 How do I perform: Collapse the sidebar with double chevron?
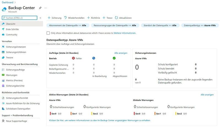click(x=40, y=18)
